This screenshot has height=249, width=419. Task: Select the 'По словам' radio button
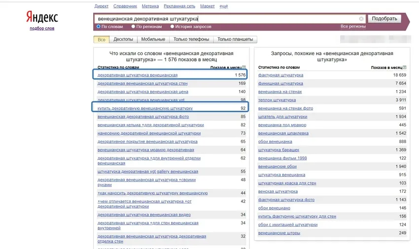[x=99, y=26]
